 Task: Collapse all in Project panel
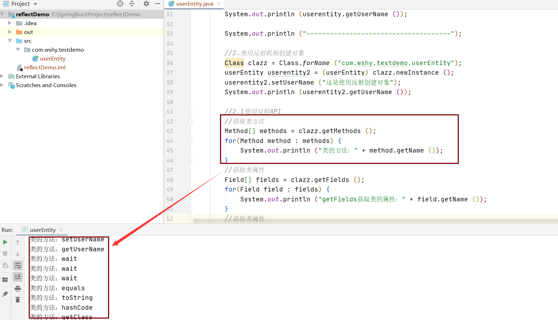(132, 4)
